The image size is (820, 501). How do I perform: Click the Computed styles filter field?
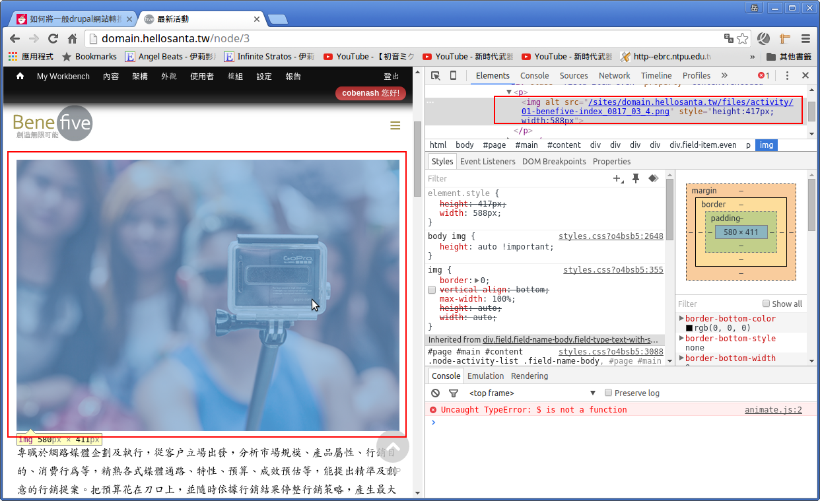pyautogui.click(x=717, y=304)
